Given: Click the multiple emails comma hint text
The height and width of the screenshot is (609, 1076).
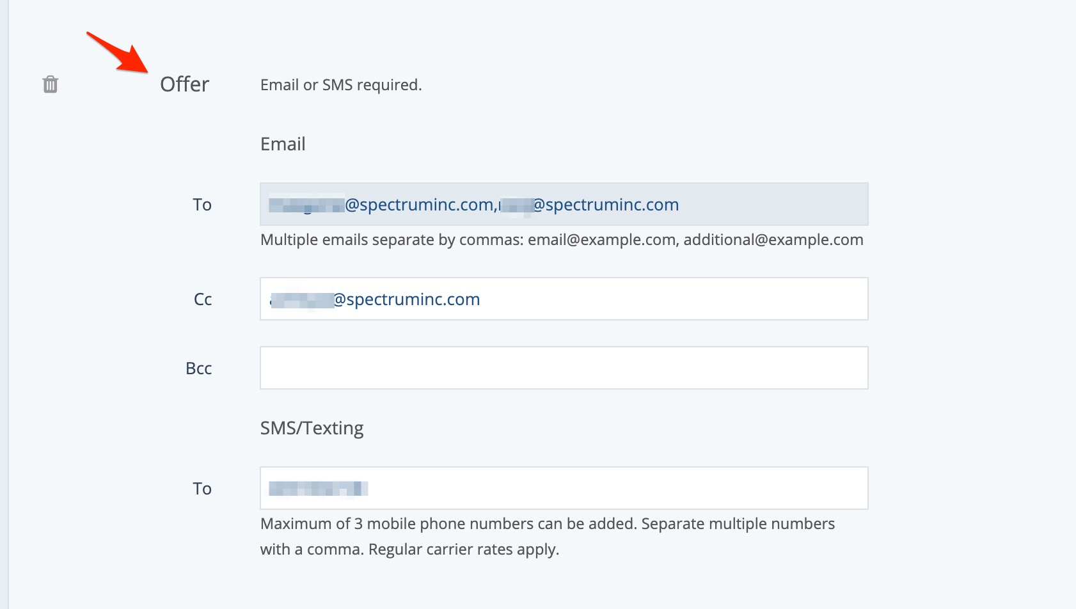Looking at the screenshot, I should click(562, 240).
